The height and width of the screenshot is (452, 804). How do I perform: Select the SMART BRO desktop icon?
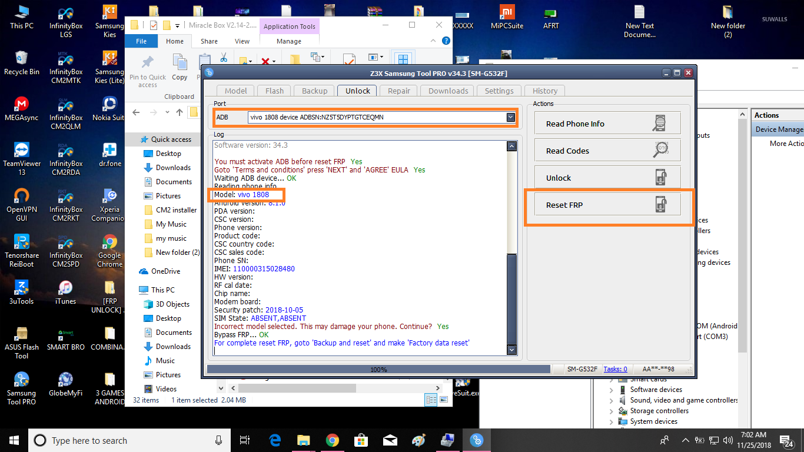(66, 338)
